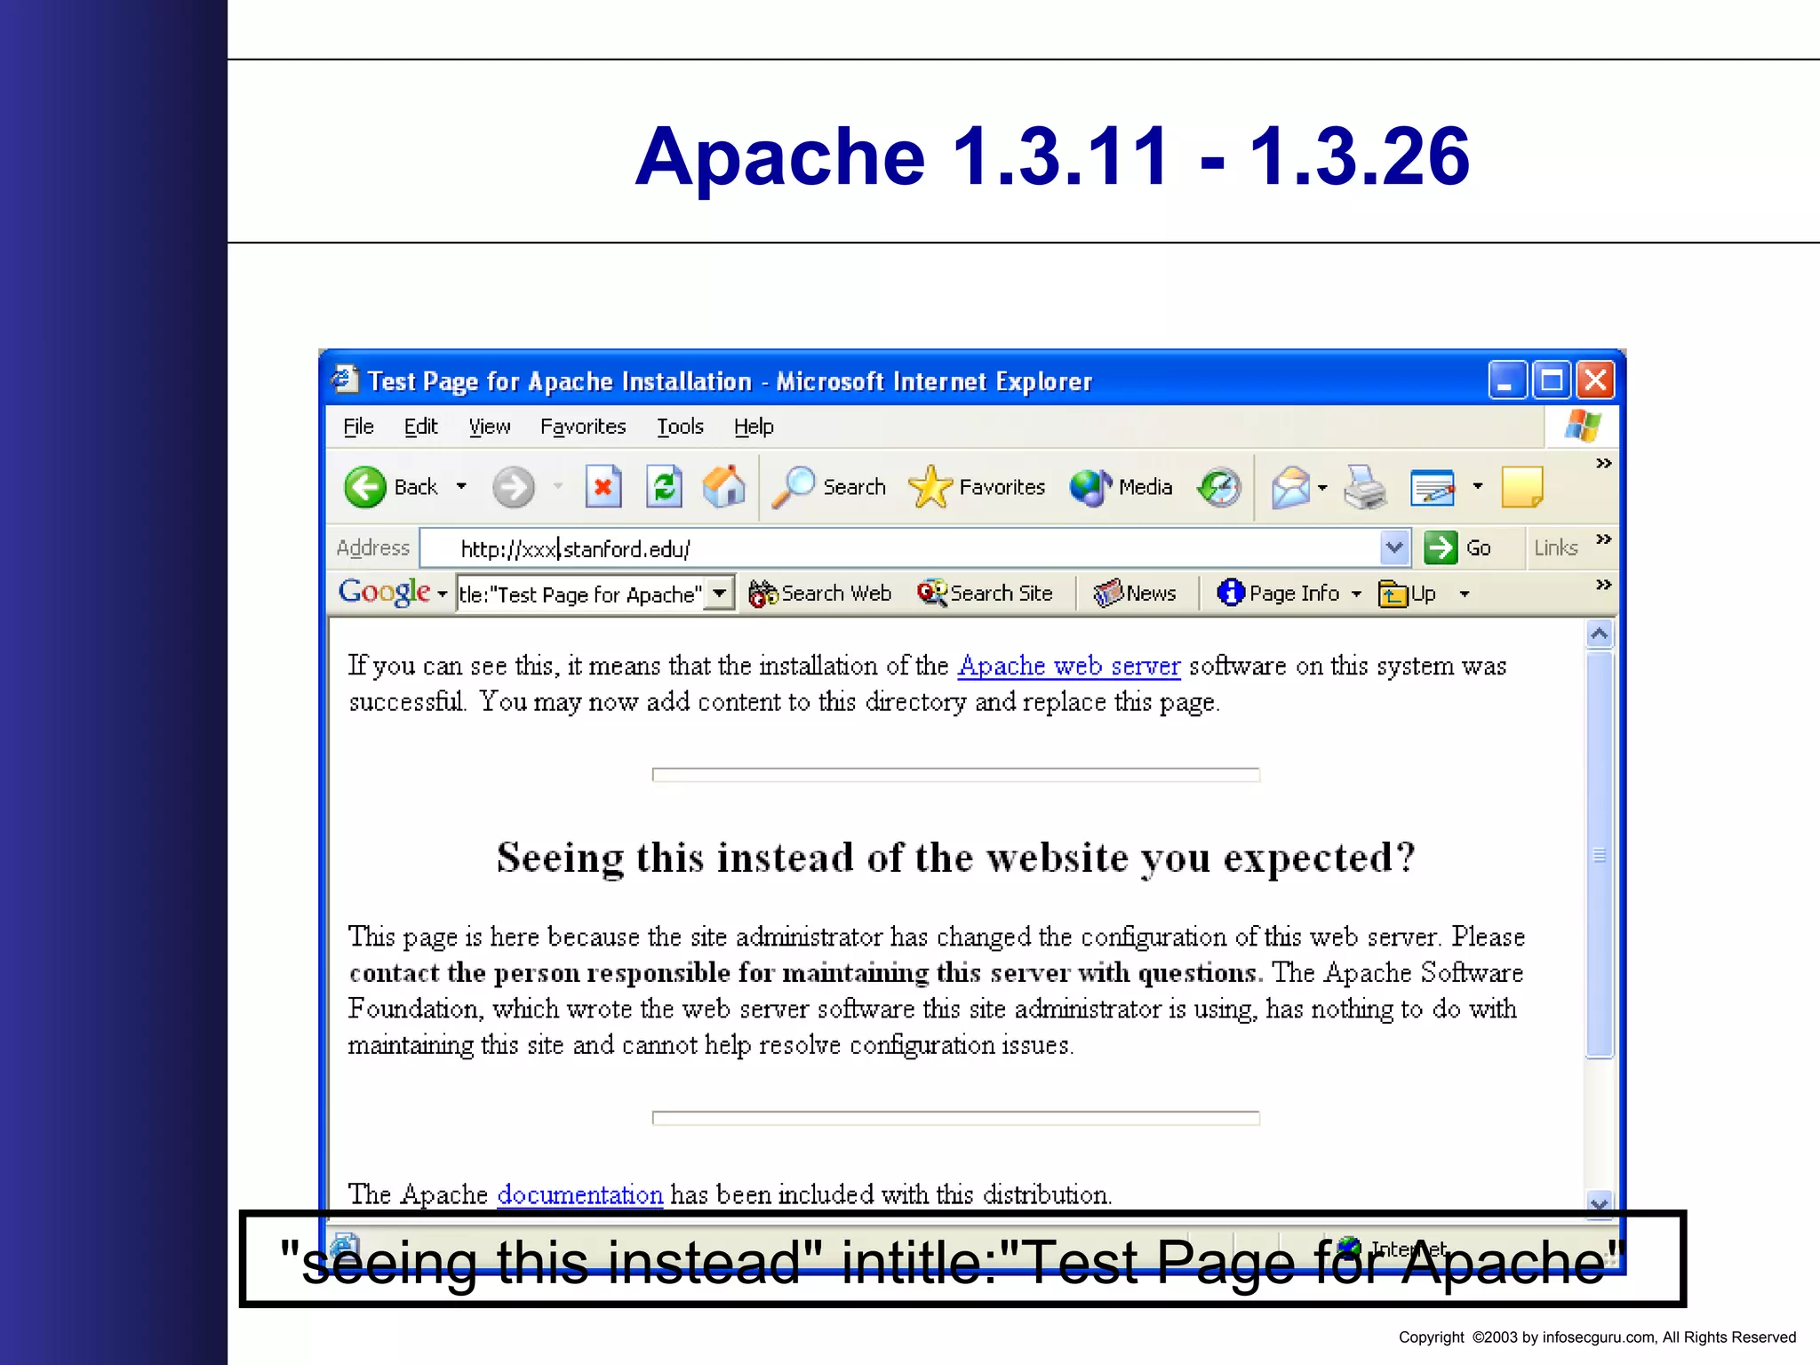This screenshot has width=1820, height=1365.
Task: Maximize the Internet Explorer window
Action: point(1552,380)
